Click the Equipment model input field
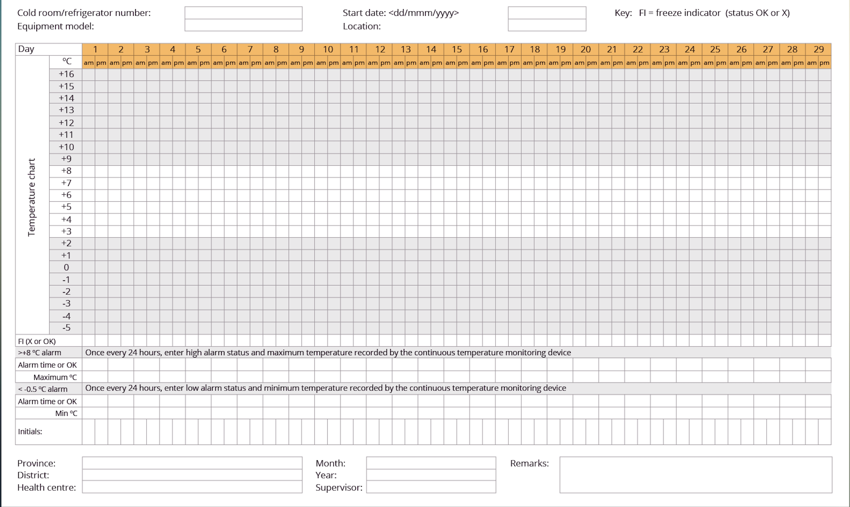Image resolution: width=850 pixels, height=507 pixels. (243, 25)
